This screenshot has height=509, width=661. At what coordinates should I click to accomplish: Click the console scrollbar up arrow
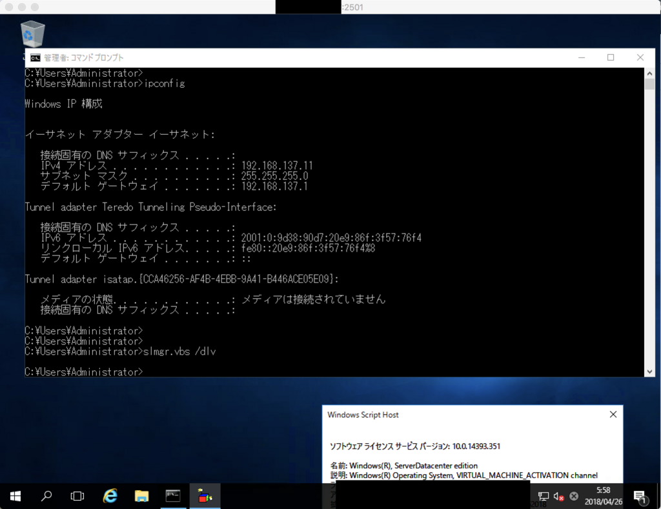tap(649, 74)
